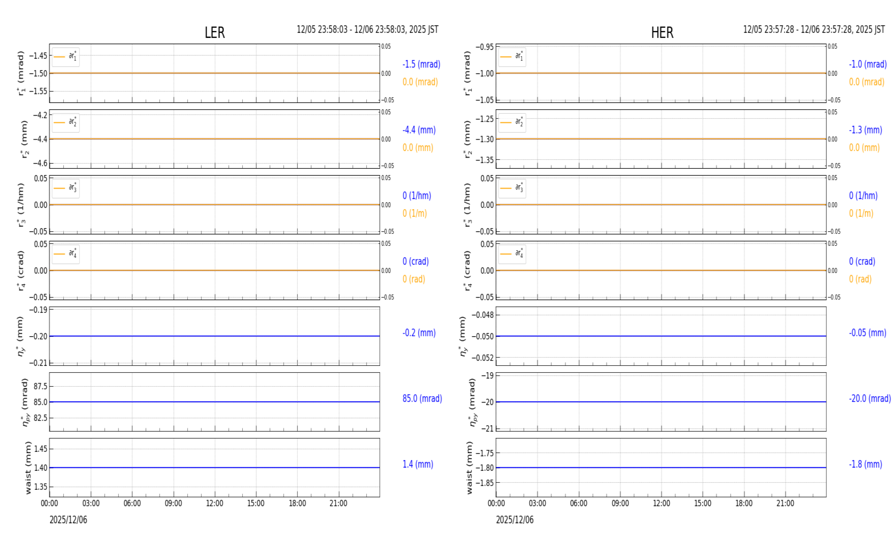
Task: Select the 1.4 (mm) waist value
Action: pyautogui.click(x=418, y=464)
